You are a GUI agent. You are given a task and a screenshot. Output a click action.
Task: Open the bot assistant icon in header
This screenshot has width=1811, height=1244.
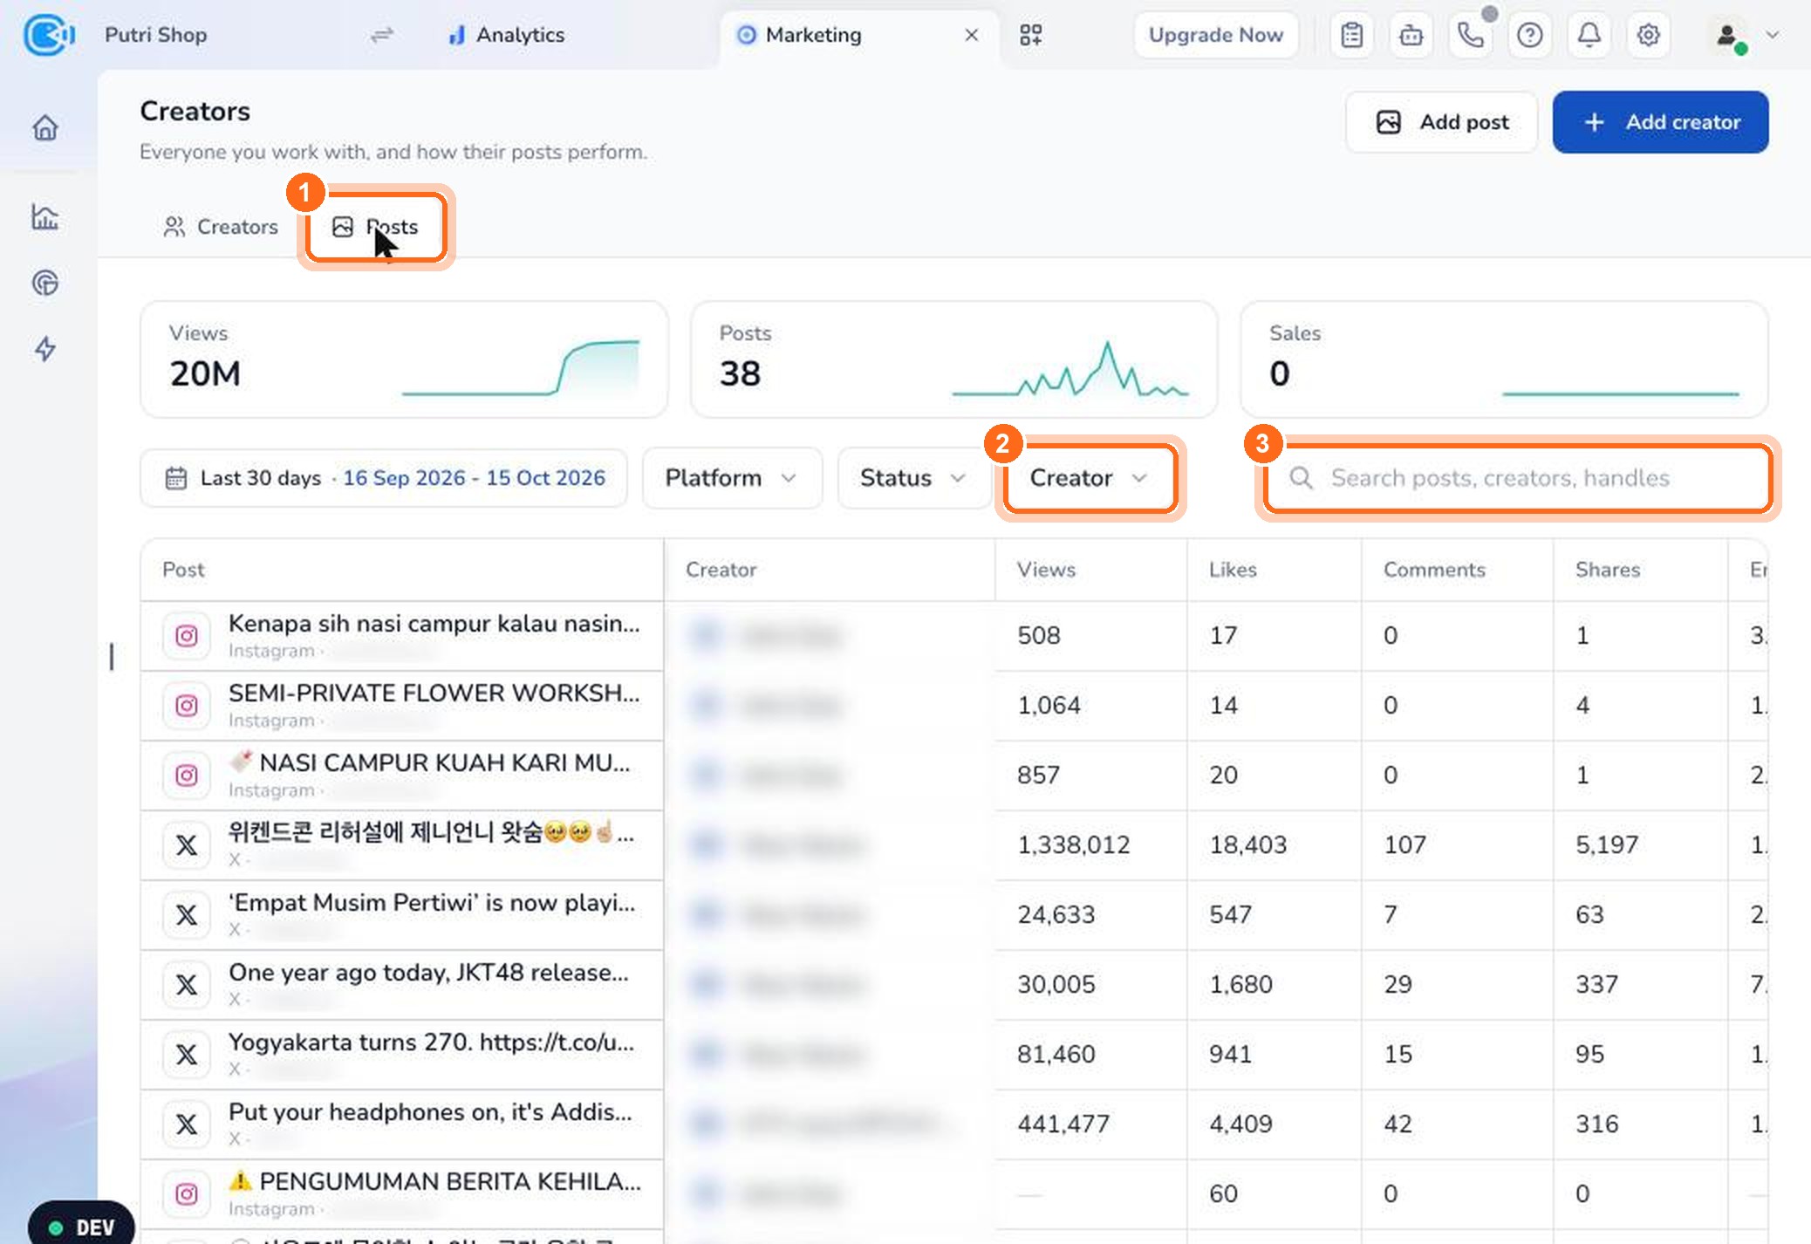(1411, 35)
